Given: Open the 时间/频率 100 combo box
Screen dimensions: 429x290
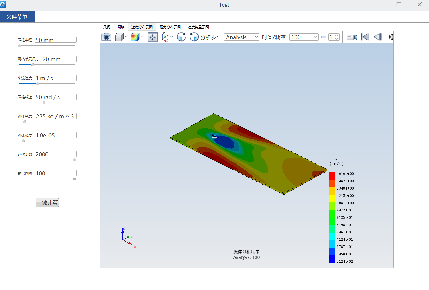Looking at the screenshot, I should [304, 37].
